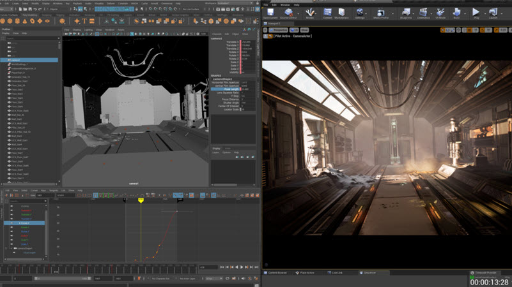Open the No Character Set dropdown
The width and height of the screenshot is (512, 287).
160,279
